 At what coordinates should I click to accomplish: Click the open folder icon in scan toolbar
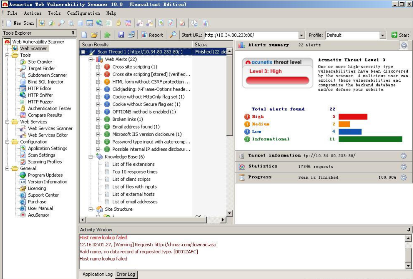coord(94,35)
